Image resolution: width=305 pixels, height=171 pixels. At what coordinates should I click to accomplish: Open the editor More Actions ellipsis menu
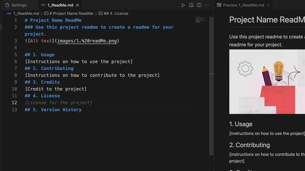coord(207,5)
